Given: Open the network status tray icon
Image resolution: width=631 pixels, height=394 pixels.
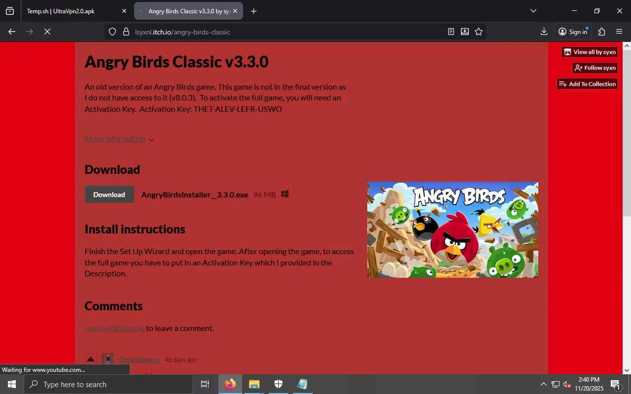Looking at the screenshot, I should pos(556,384).
